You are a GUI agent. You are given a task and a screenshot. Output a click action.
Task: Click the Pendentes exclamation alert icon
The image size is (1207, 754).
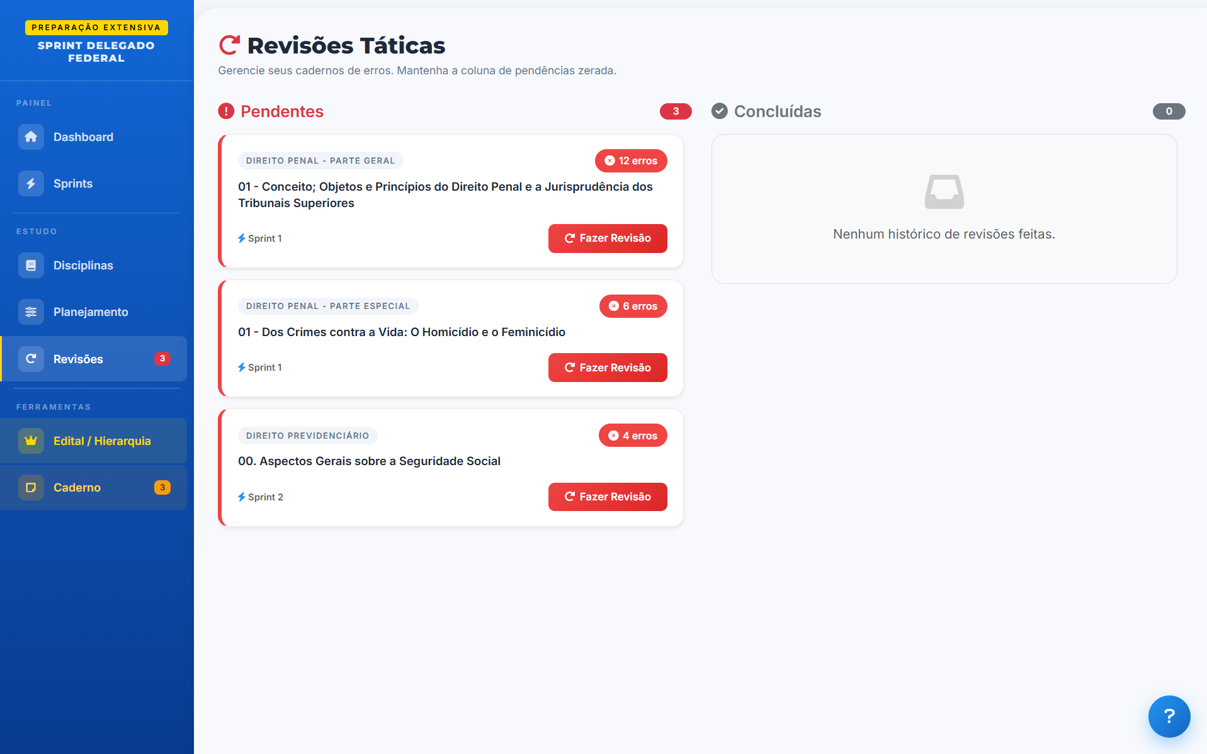click(x=226, y=111)
